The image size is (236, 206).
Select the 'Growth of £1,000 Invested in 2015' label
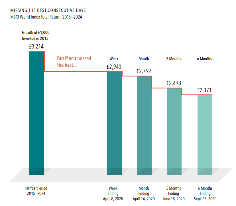click(36, 35)
